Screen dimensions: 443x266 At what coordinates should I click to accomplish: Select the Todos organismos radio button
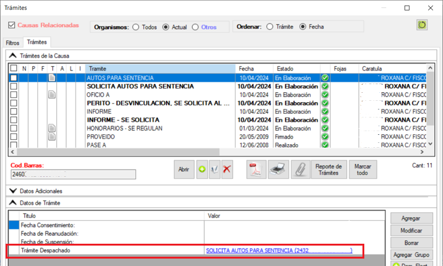[135, 27]
